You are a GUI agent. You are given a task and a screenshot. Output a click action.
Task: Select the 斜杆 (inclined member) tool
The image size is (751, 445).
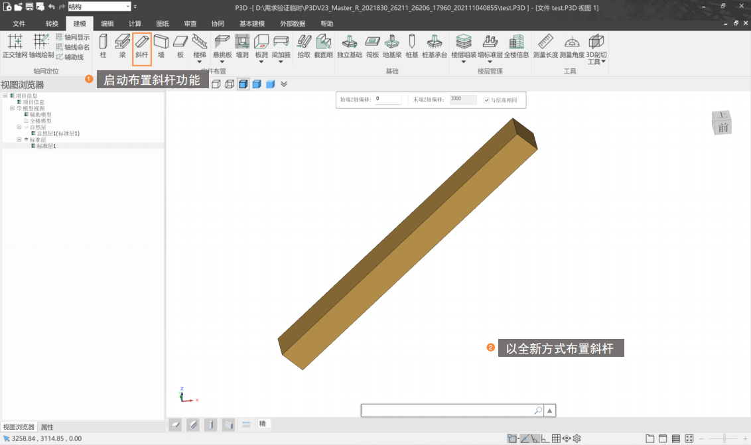(x=142, y=46)
